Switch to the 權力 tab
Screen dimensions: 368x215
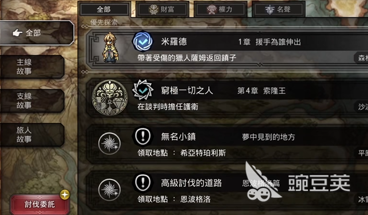(220, 10)
